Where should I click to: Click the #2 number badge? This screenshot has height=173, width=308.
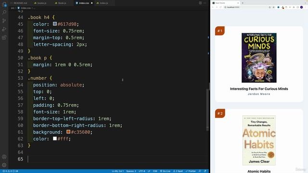(220, 113)
